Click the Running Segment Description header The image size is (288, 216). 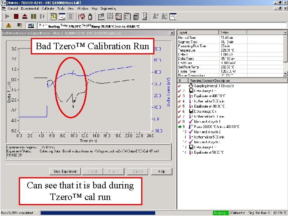[x=238, y=81]
